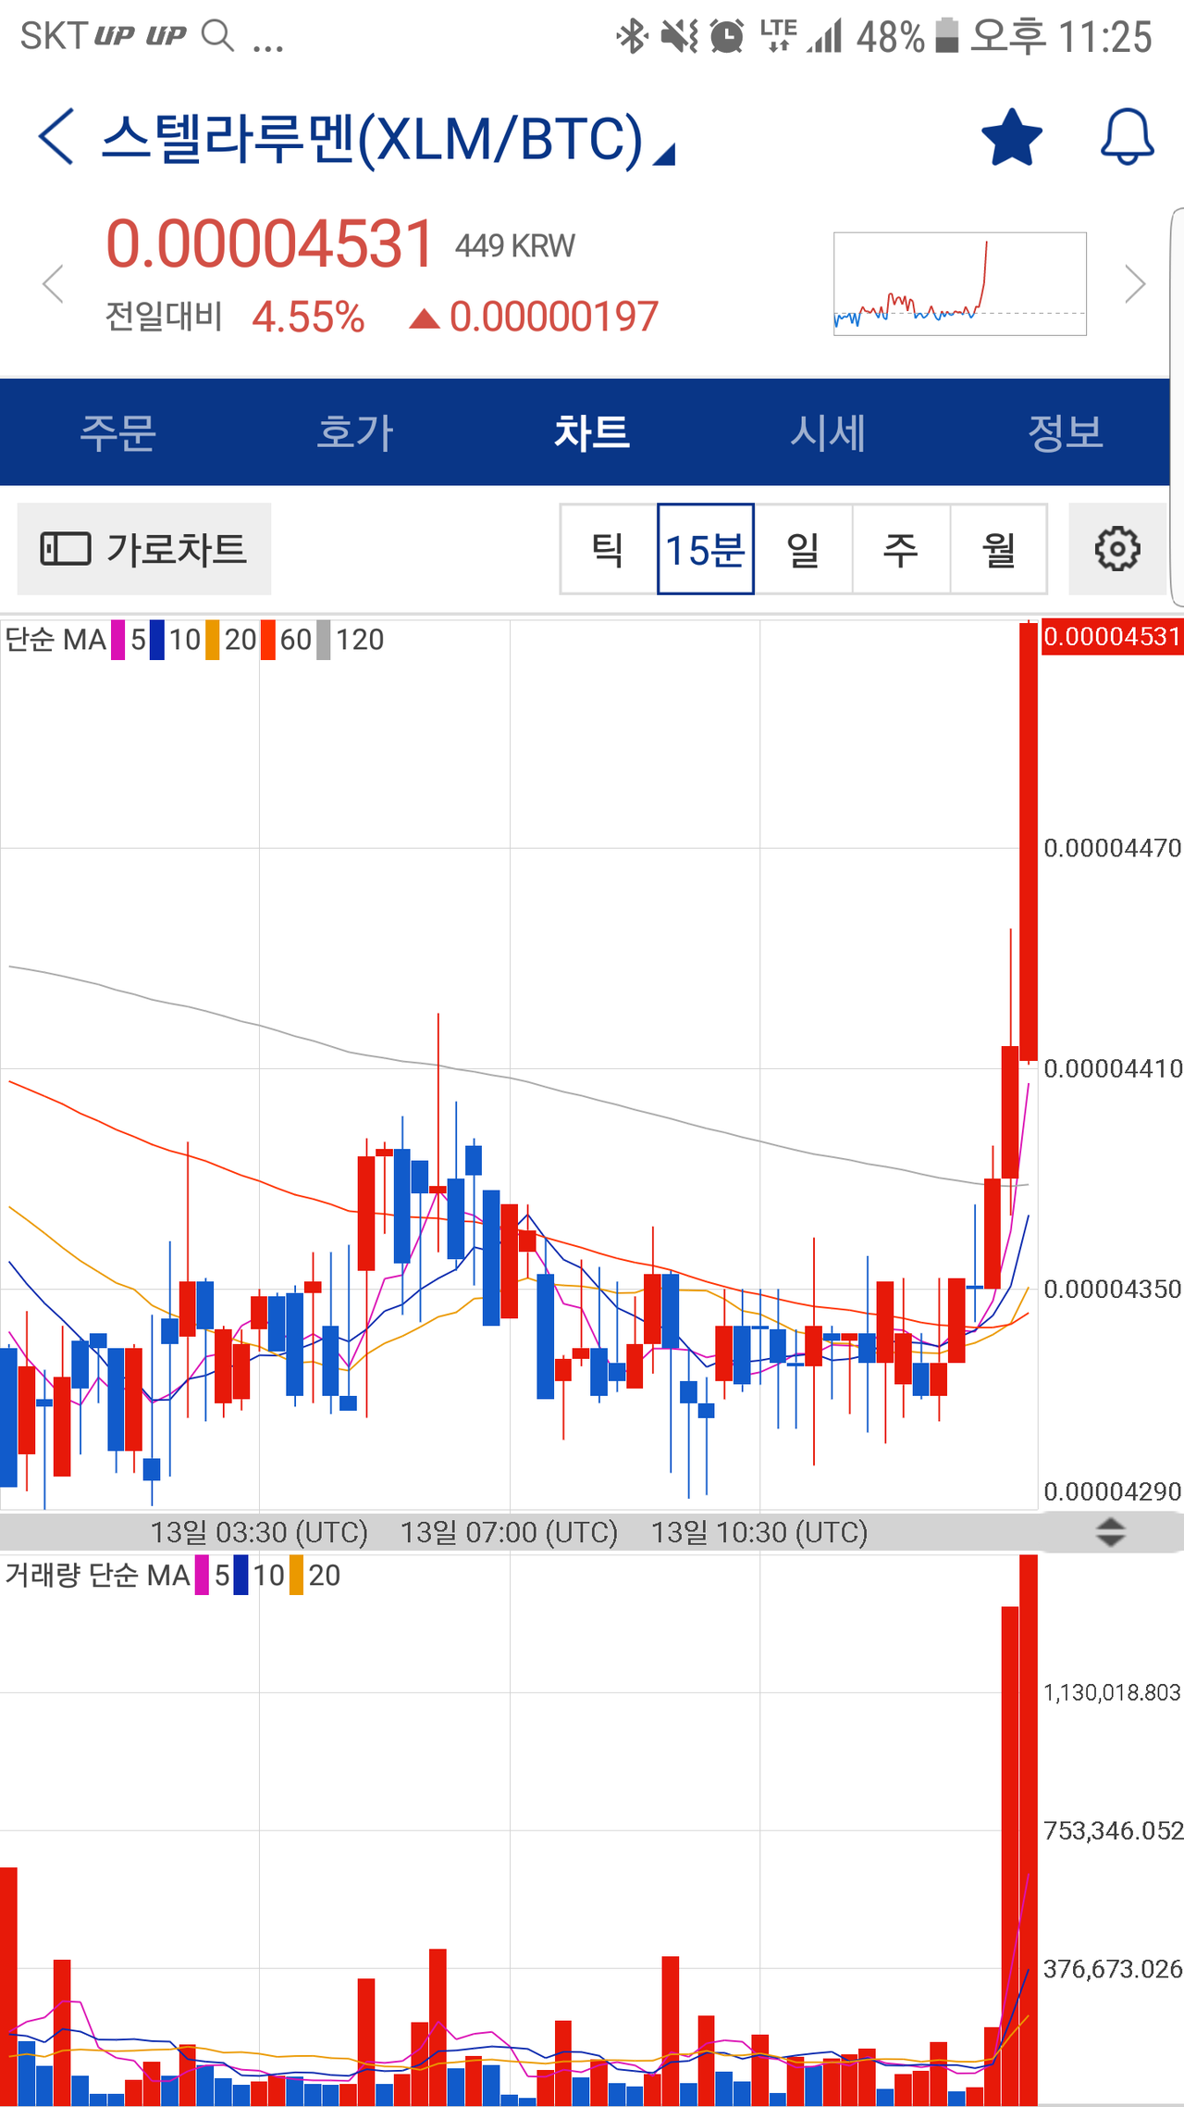
Task: Tap the back arrow icon
Action: (56, 137)
